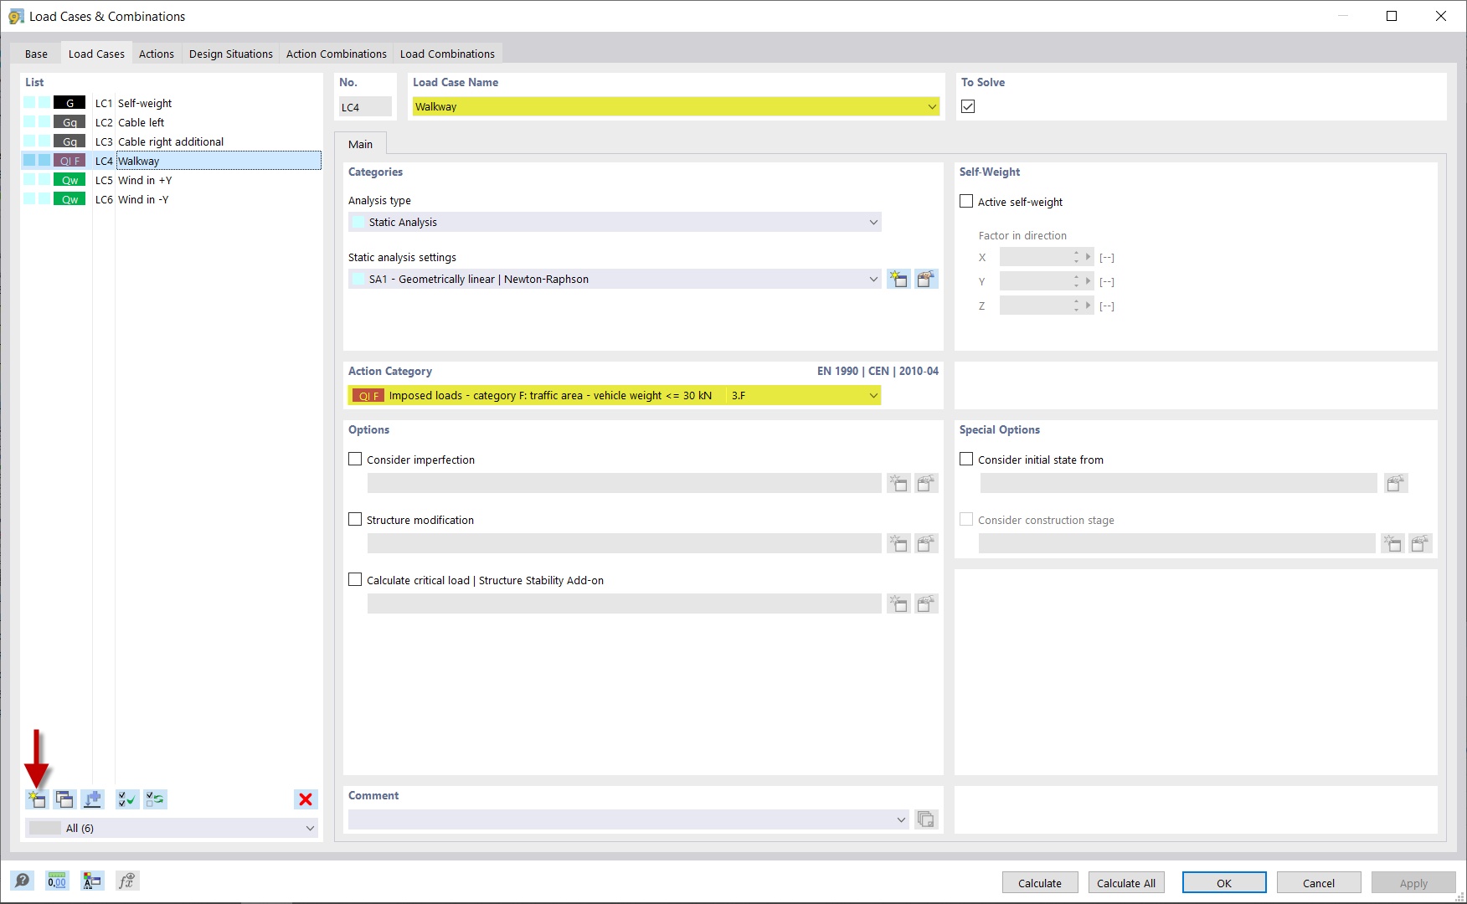Screen dimensions: 1467x904
Task: Select LC3 Cable right additional in the list
Action: click(x=172, y=141)
